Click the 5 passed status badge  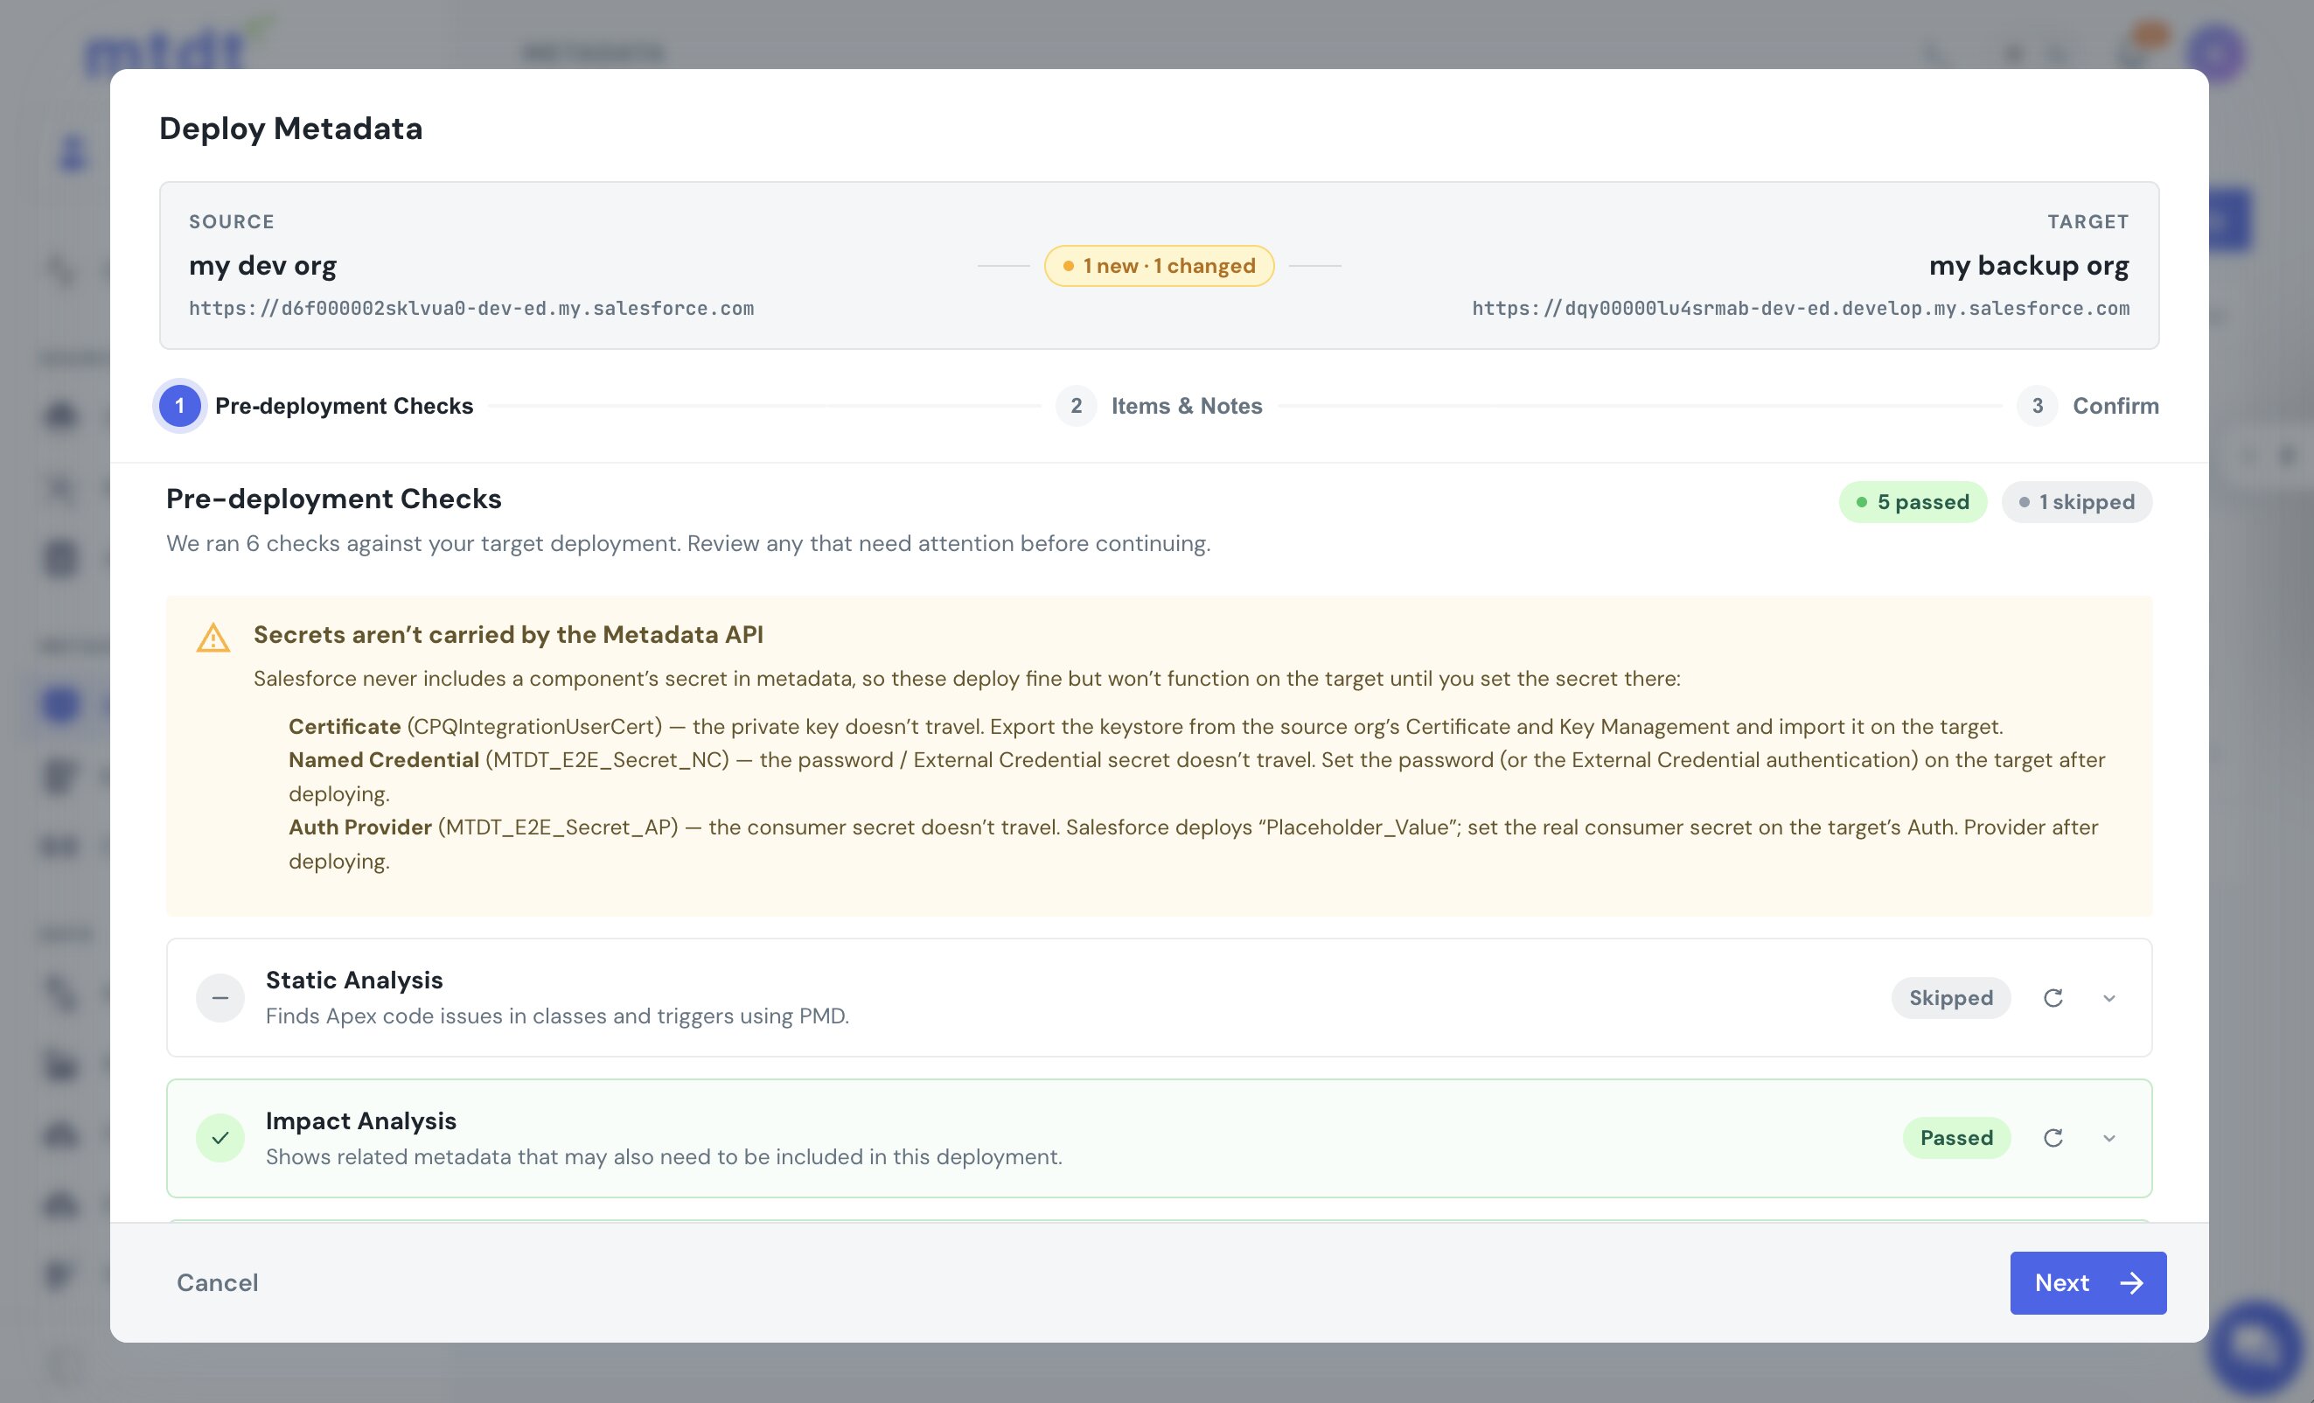click(1912, 502)
